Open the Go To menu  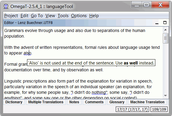[x=37, y=16]
